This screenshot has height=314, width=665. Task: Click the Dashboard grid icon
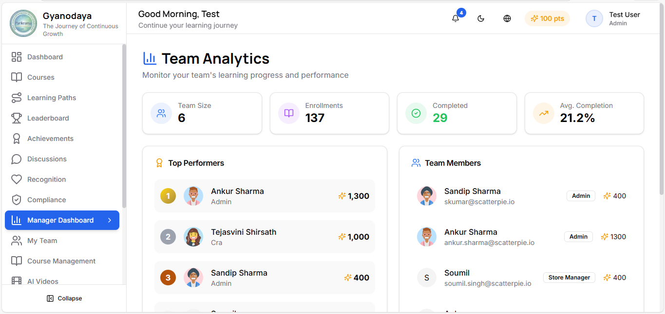(x=17, y=57)
